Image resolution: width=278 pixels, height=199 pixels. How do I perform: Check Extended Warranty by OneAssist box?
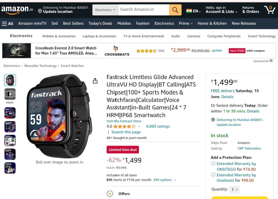(x=213, y=175)
